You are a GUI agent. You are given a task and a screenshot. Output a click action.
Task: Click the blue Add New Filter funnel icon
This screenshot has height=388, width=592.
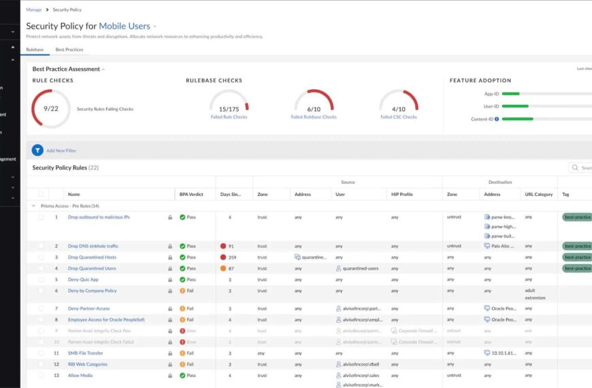point(37,150)
